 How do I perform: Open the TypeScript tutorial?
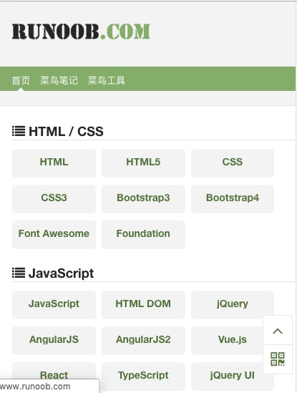coord(143,377)
